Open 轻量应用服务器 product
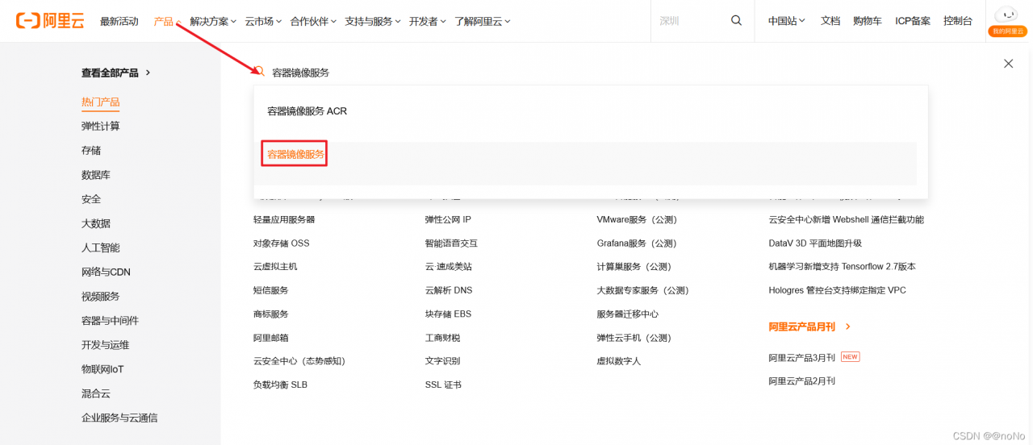 [284, 219]
